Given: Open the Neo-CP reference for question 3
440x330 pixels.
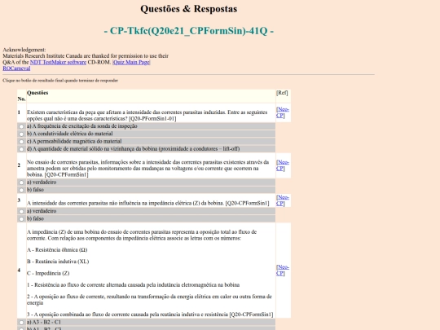Looking at the screenshot, I should pos(282,200).
